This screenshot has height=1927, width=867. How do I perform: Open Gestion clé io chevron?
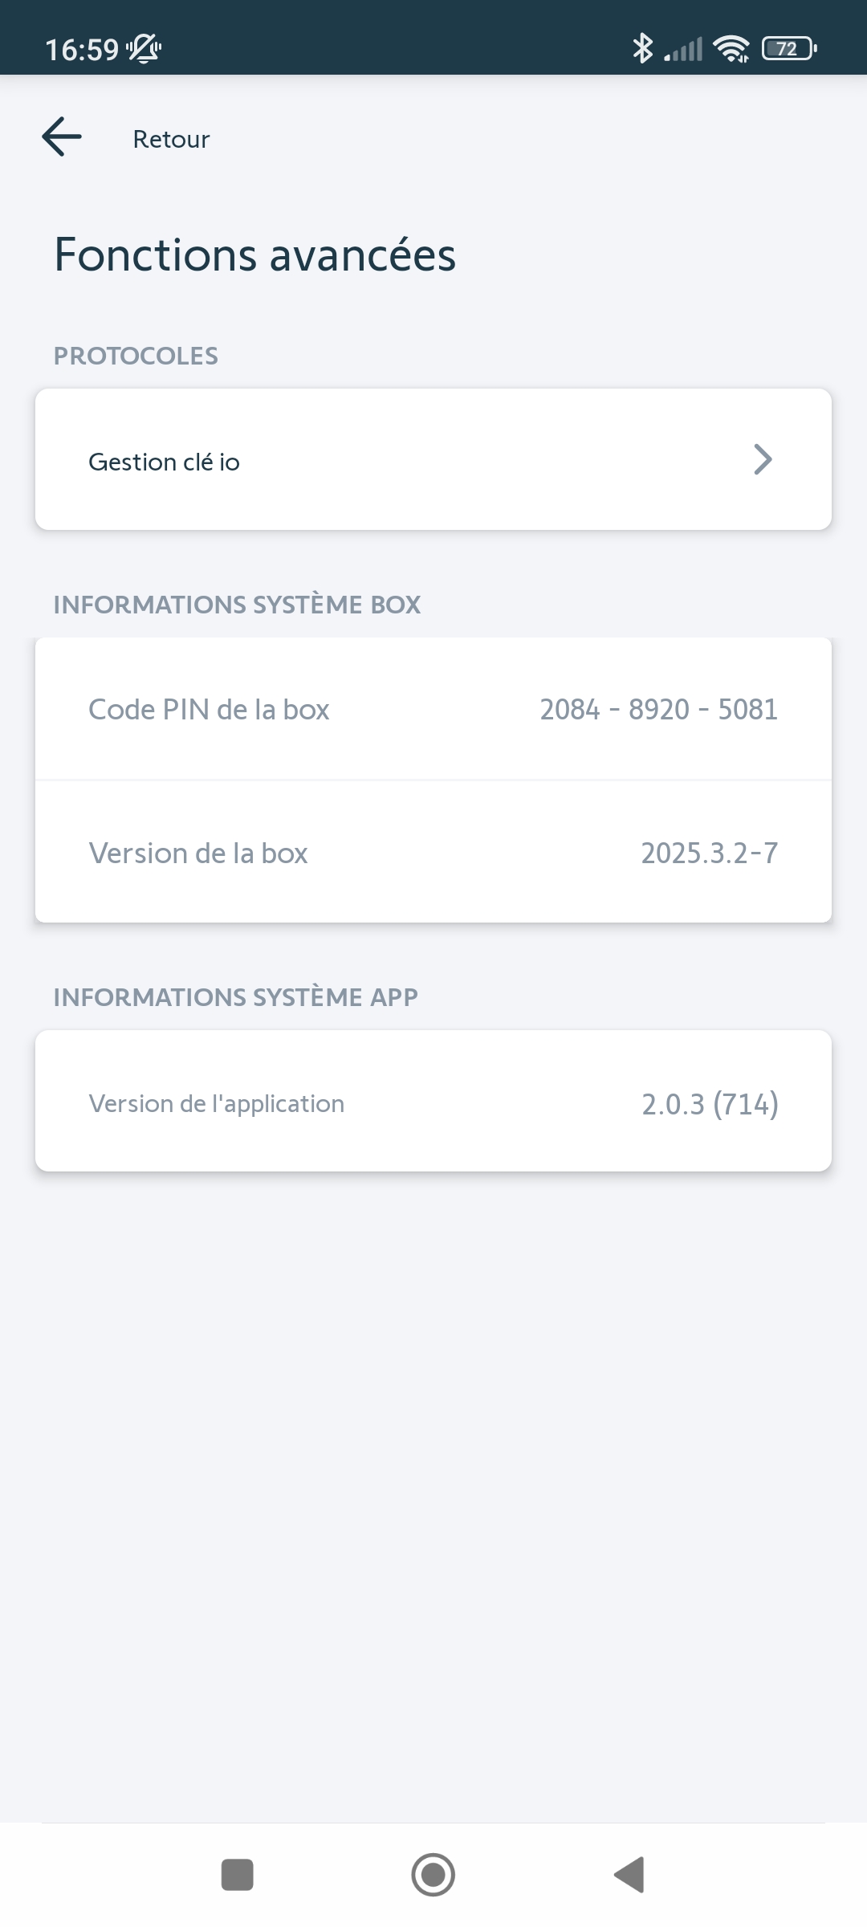click(763, 459)
